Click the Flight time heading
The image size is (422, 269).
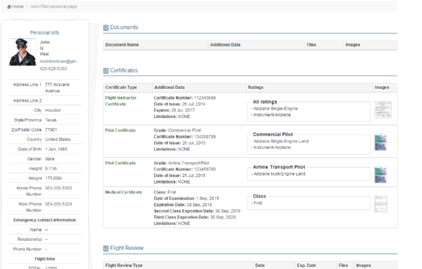(45, 259)
